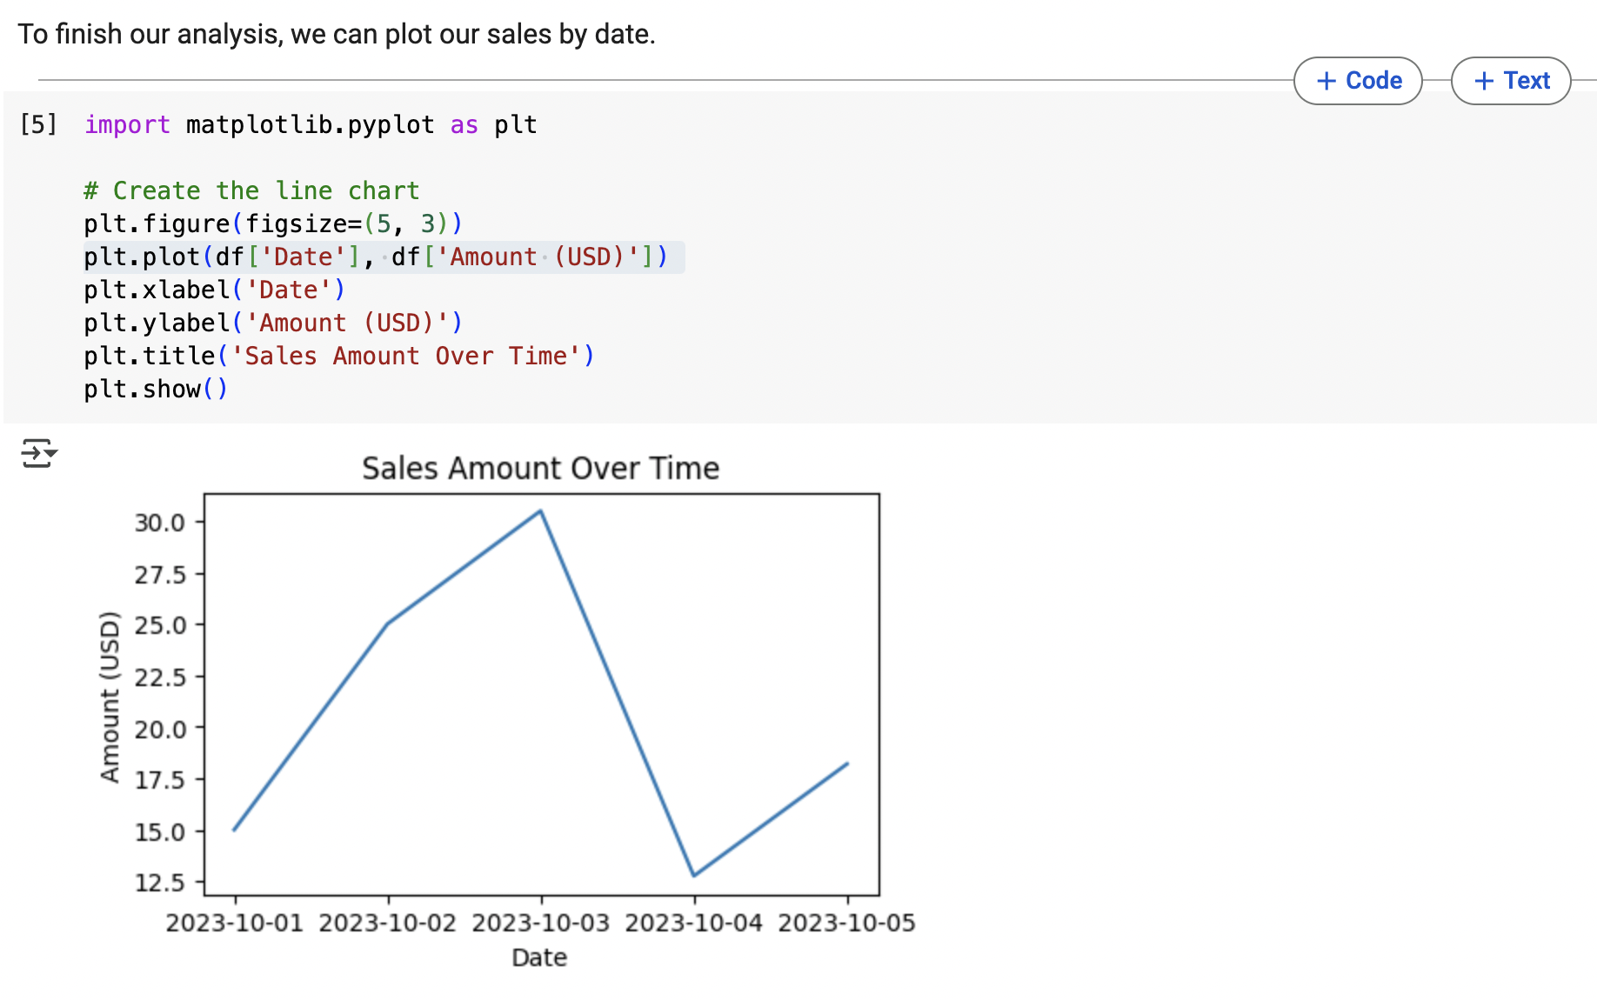Click the plt.ylabel('Amount (USD)') line
This screenshot has width=1597, height=1000.
[x=273, y=323]
